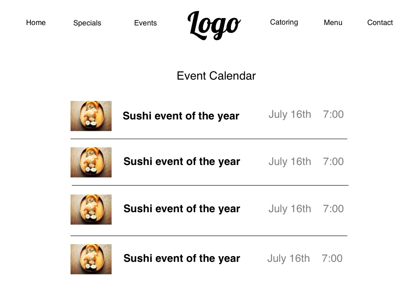Open the Home menu item
Screen dimensions: 420x307
click(36, 23)
